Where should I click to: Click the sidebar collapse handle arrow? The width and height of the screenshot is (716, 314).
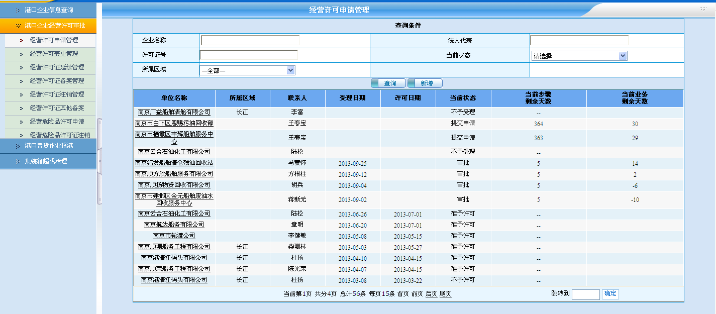(x=99, y=161)
